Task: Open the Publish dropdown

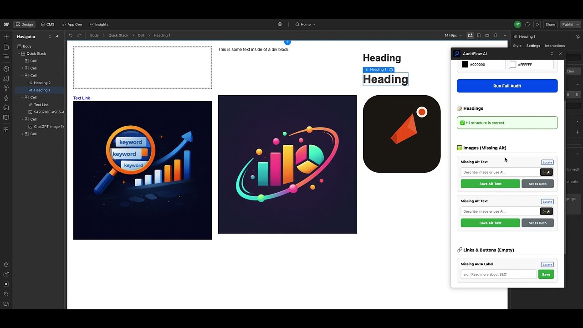Action: coord(570,25)
